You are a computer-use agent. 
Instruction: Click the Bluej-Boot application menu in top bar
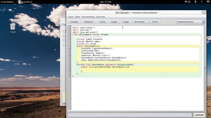pyautogui.click(x=25, y=2)
